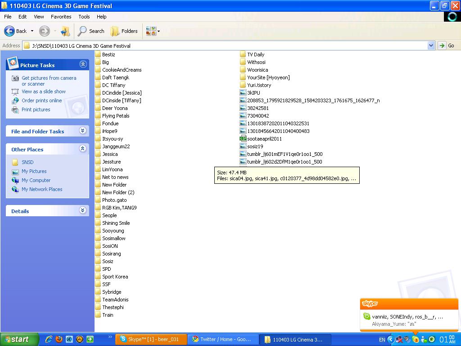
Task: Toggle the Folders pane button
Action: (x=124, y=31)
